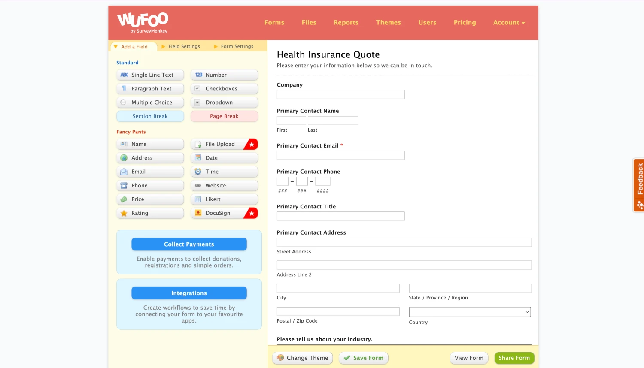The image size is (644, 368).
Task: Open the Change Theme palette
Action: coord(302,358)
